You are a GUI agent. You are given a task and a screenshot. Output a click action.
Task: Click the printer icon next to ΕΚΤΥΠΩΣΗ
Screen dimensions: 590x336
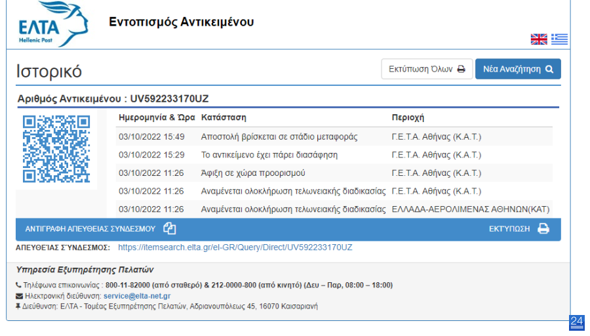tap(543, 228)
